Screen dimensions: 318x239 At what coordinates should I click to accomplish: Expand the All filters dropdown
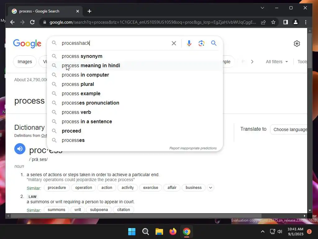[x=277, y=62]
